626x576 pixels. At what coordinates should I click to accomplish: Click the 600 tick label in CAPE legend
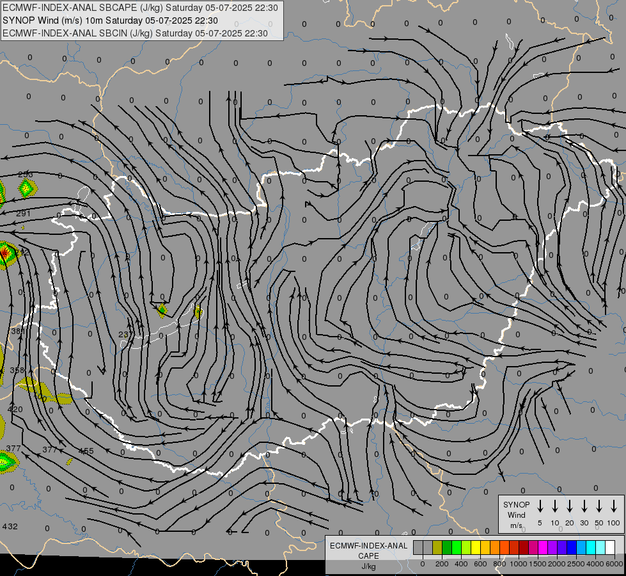[x=481, y=564]
